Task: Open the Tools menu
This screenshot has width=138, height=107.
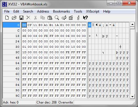Action: click(78, 11)
